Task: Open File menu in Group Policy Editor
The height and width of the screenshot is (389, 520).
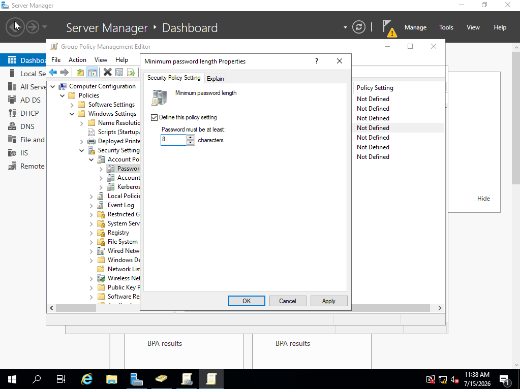Action: [x=56, y=59]
